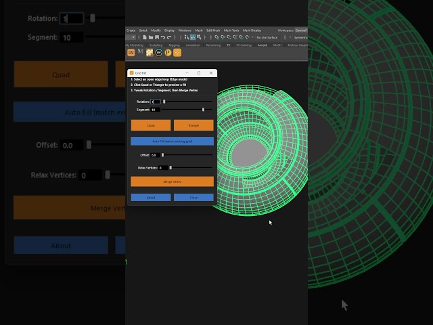Viewport: 433px width, 325px height.
Task: Click the M letter shelf icon
Action: [140, 52]
